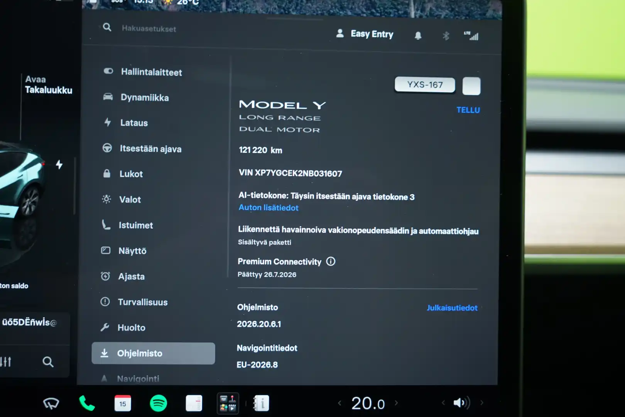Image resolution: width=625 pixels, height=417 pixels.
Task: Tap the YXS-167 license plate button
Action: pos(425,85)
